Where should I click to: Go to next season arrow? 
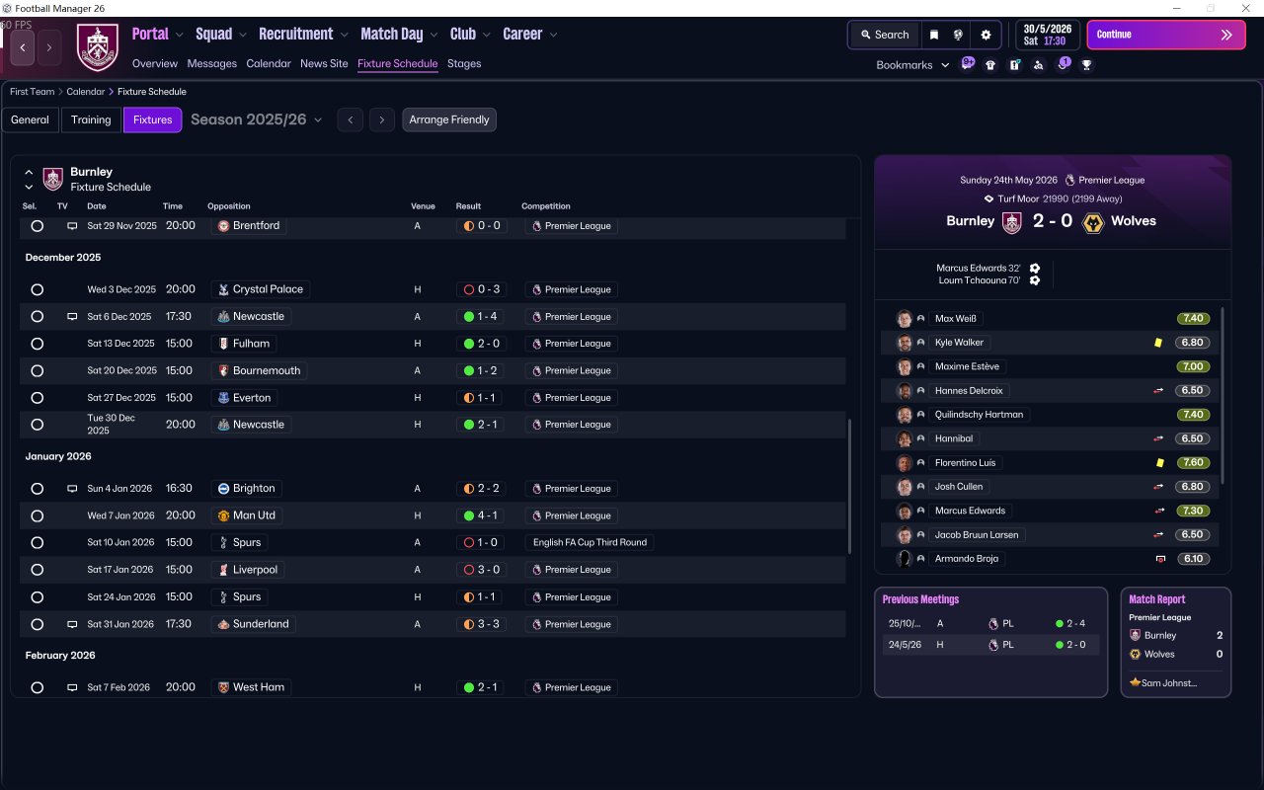[382, 119]
